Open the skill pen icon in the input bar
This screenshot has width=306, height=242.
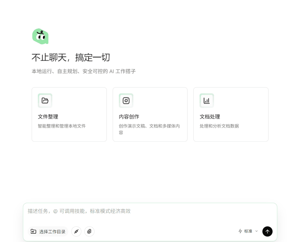tap(76, 231)
